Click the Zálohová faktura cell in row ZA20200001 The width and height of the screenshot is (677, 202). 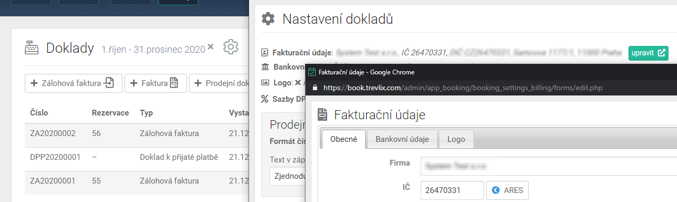169,181
